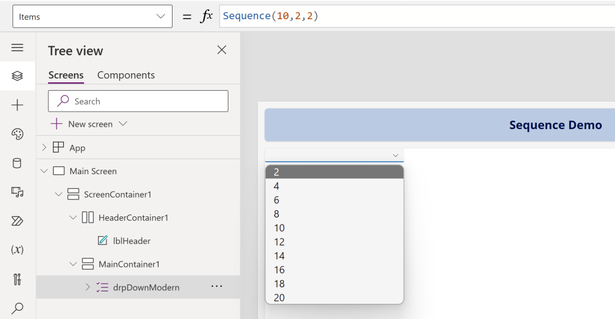Open the Items property dropdown
615x319 pixels.
92,17
